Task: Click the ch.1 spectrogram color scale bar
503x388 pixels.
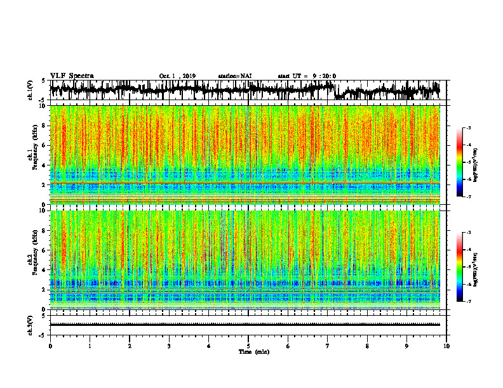Action: [x=459, y=162]
